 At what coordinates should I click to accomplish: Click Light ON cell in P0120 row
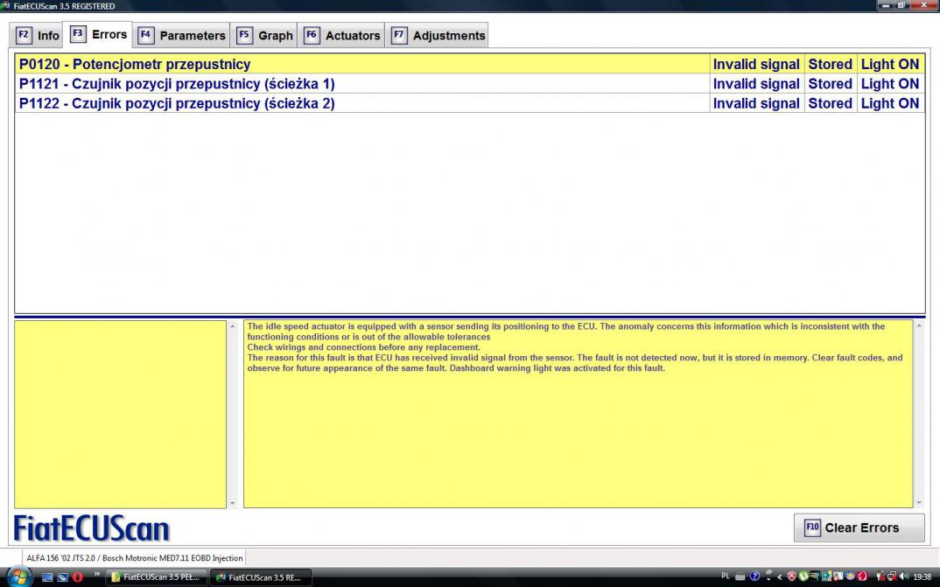[x=890, y=64]
